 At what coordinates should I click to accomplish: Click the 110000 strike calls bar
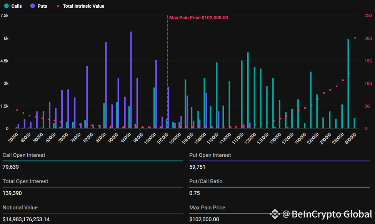217,96
